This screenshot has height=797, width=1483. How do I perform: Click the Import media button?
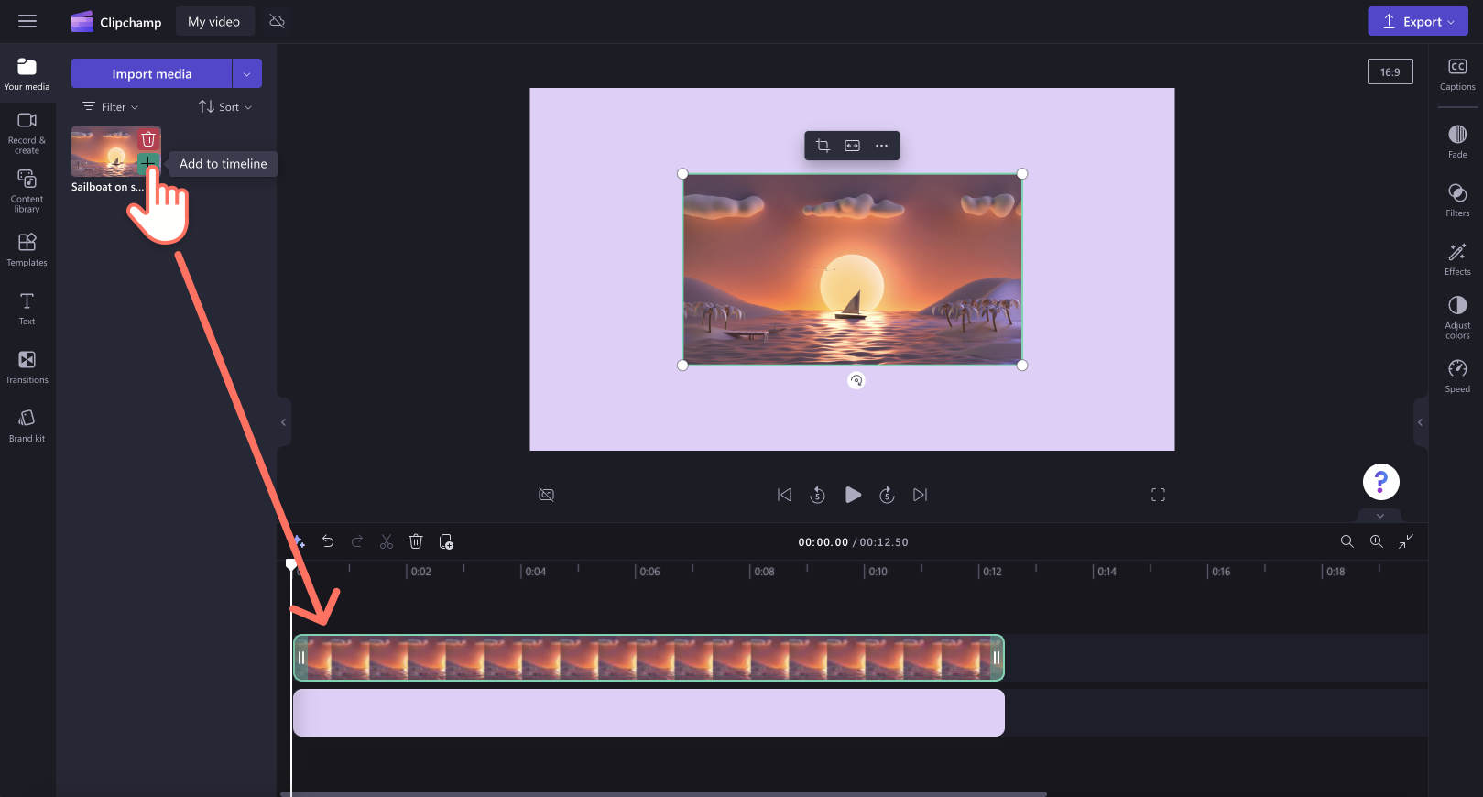pyautogui.click(x=152, y=73)
